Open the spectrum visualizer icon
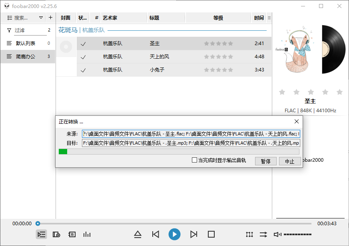Image resolution: width=349 pixels, height=246 pixels. 87,234
